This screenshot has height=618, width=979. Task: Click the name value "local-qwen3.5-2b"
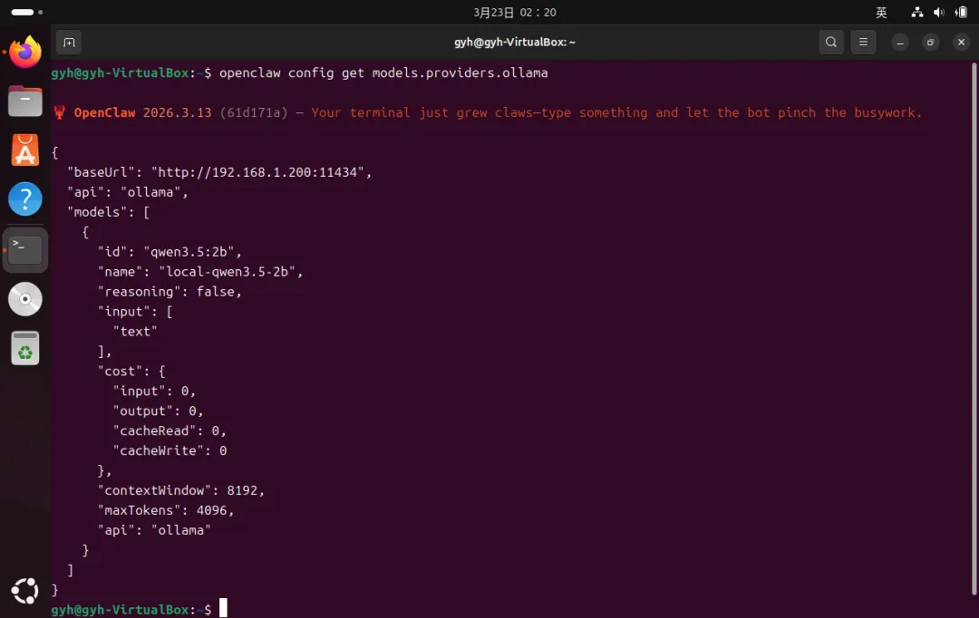pyautogui.click(x=228, y=272)
